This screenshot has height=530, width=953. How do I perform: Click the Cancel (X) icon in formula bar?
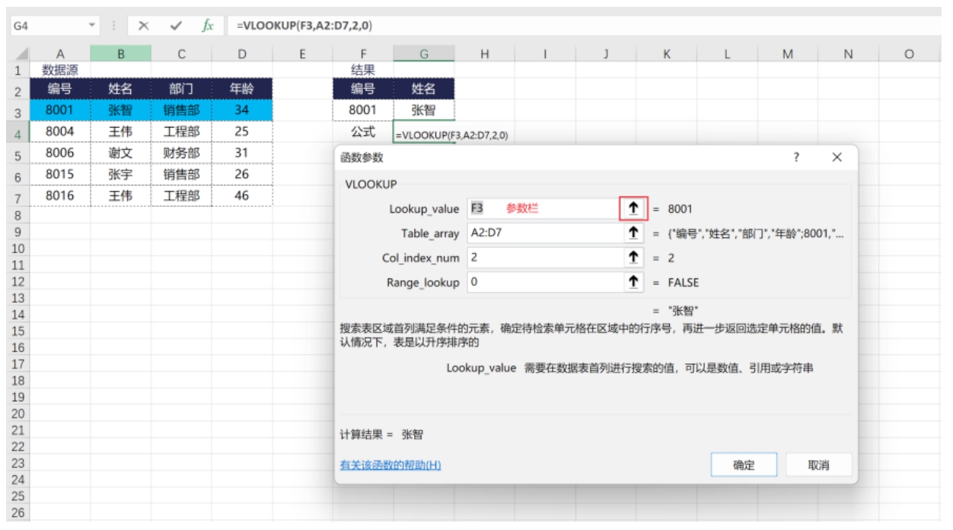[x=143, y=26]
